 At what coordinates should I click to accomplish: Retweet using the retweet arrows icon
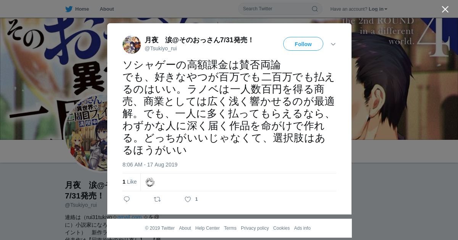point(157,199)
